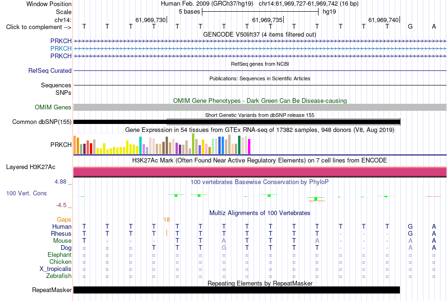Click the -4.5 PhyloP lower scale value
447x301 pixels.
coord(61,205)
